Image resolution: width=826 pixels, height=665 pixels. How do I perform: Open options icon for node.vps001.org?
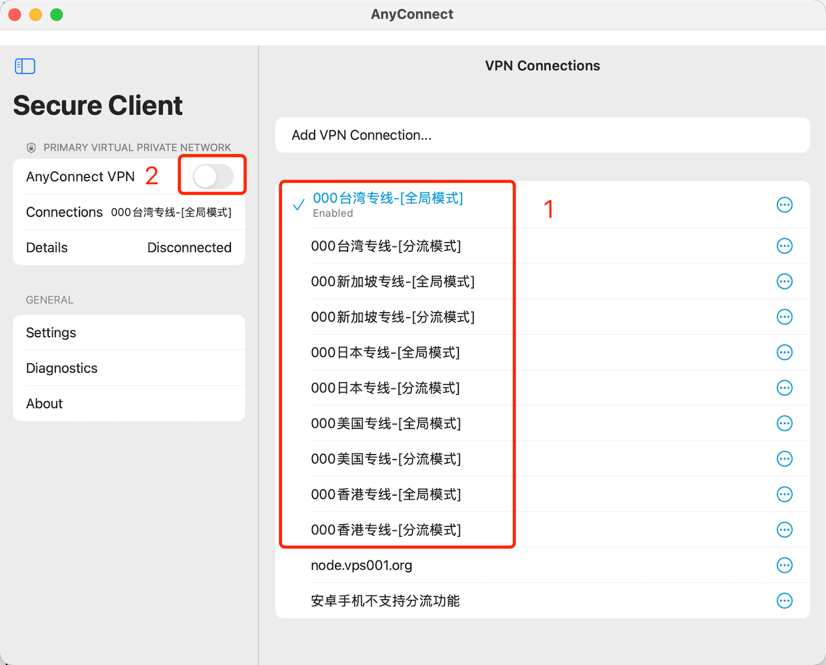(x=784, y=565)
